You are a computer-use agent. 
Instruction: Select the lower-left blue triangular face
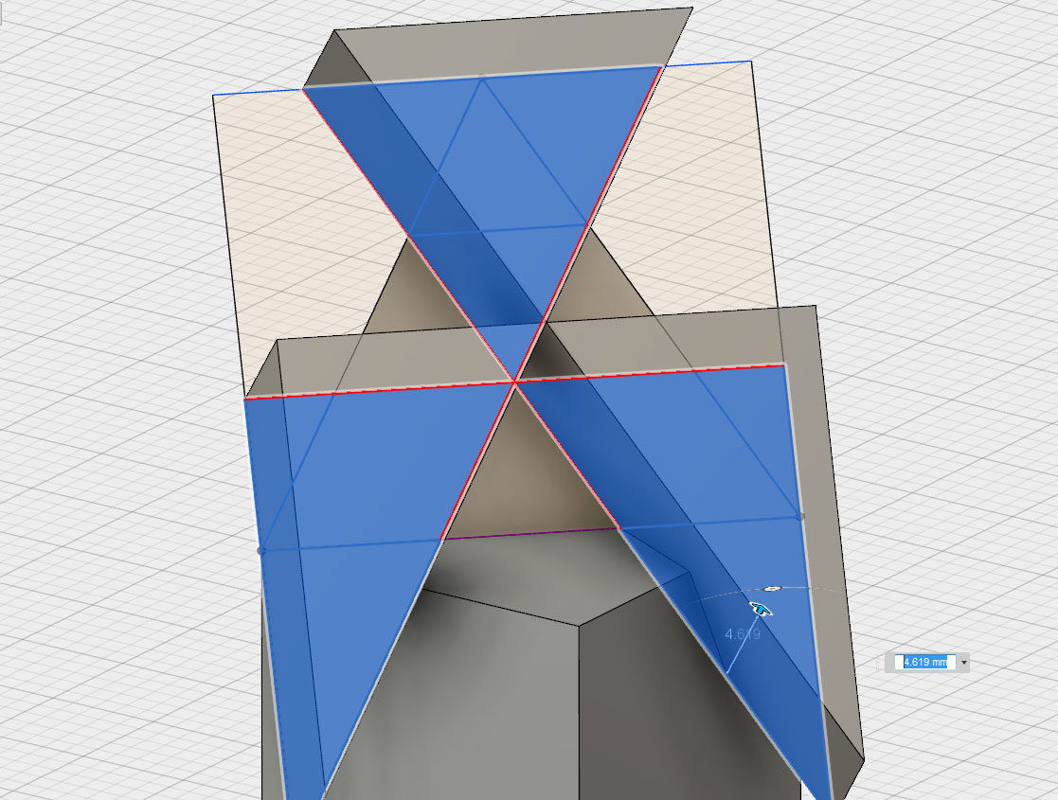[x=350, y=473]
